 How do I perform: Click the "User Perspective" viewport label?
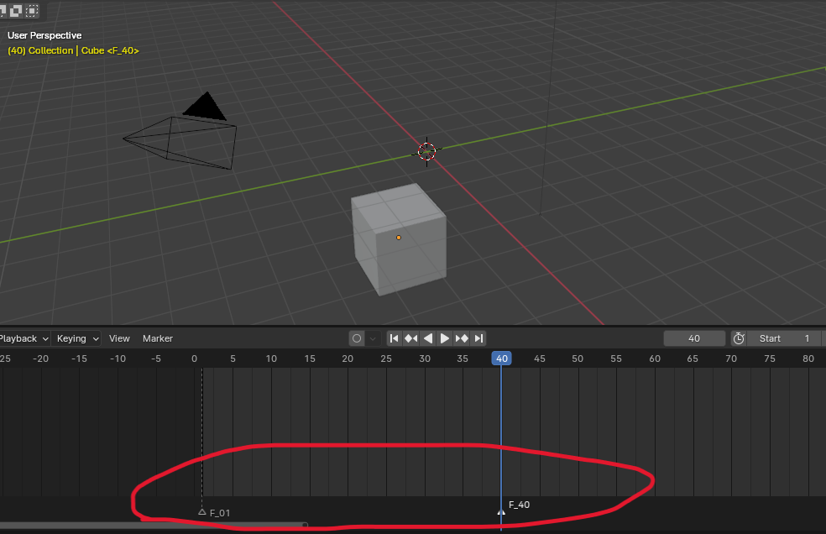pyautogui.click(x=44, y=35)
